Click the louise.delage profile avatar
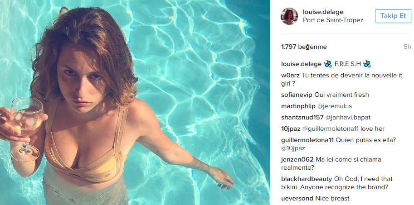This screenshot has width=414, height=205. click(x=289, y=16)
